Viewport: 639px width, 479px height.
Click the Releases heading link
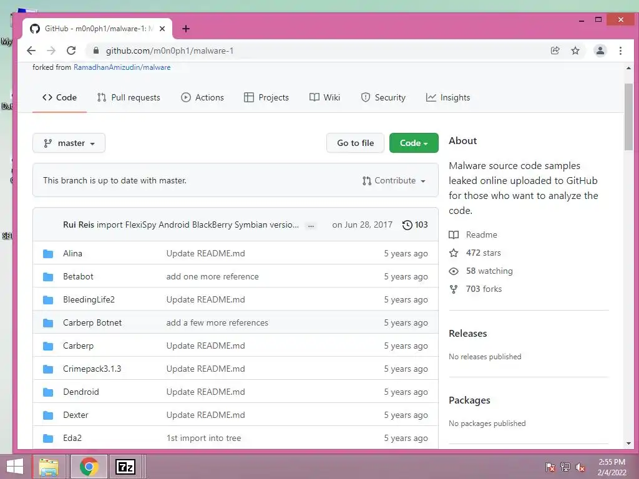(468, 334)
